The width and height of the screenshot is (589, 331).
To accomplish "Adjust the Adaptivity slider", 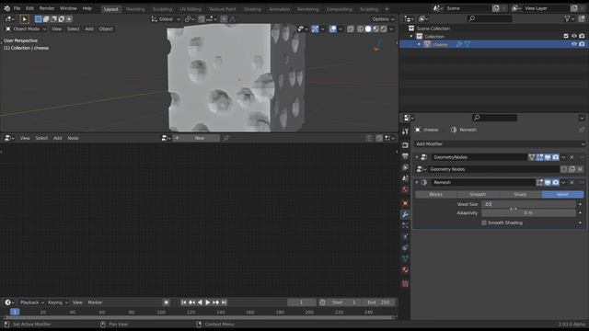I will pos(528,212).
